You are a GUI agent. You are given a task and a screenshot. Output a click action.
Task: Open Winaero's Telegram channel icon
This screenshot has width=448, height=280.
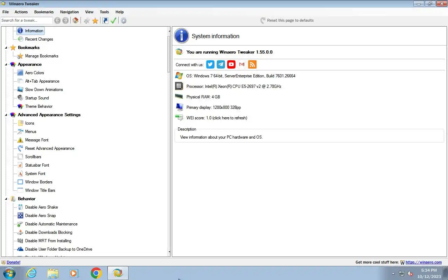[x=221, y=64]
